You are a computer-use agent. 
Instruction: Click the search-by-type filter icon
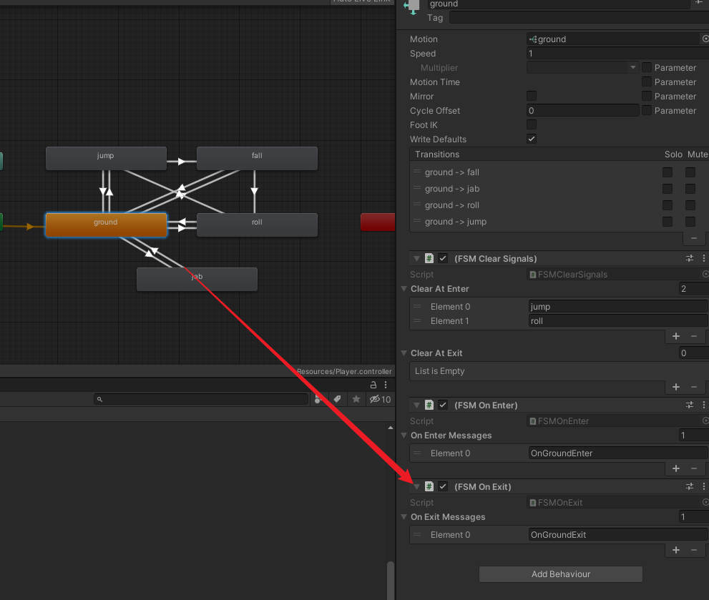318,399
